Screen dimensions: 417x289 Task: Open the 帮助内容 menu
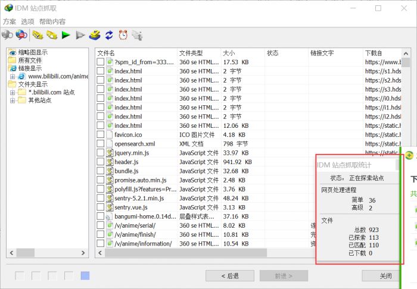coord(52,21)
